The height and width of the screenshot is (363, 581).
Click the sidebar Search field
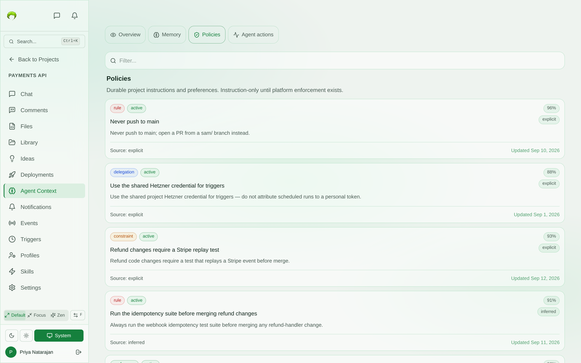[44, 41]
